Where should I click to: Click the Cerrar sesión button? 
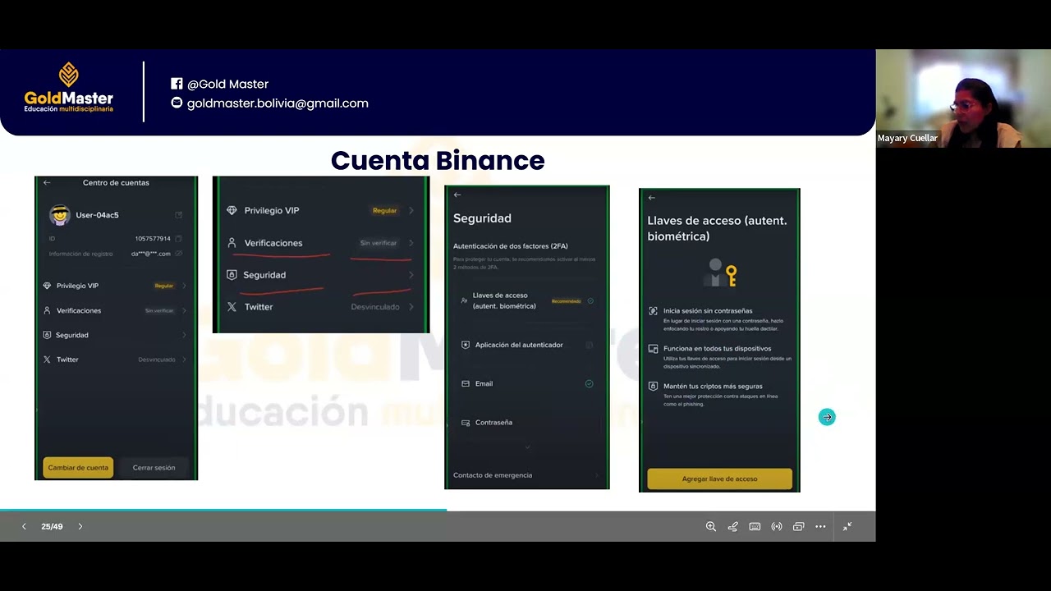click(154, 467)
